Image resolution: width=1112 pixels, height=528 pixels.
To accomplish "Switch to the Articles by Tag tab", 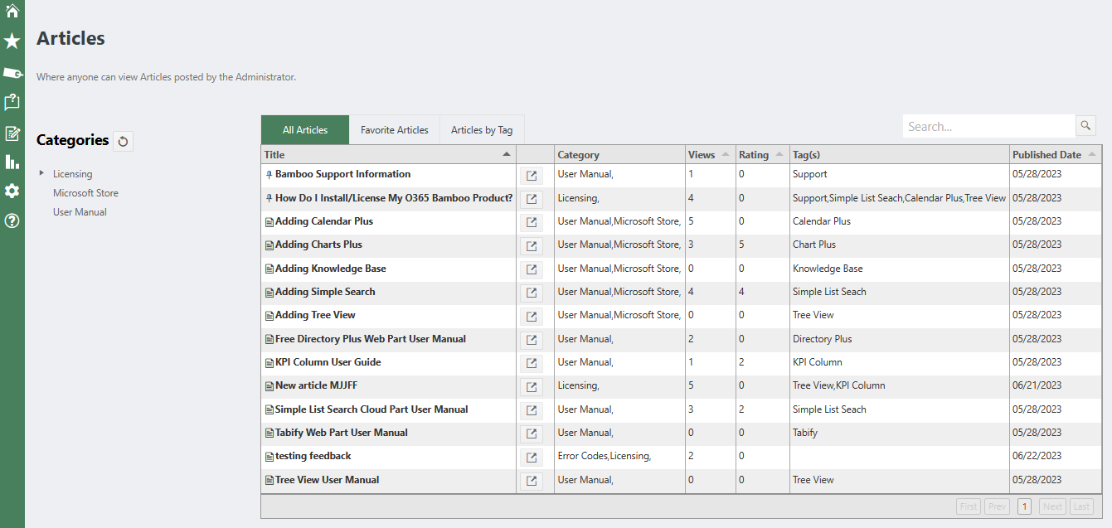I will (x=481, y=130).
